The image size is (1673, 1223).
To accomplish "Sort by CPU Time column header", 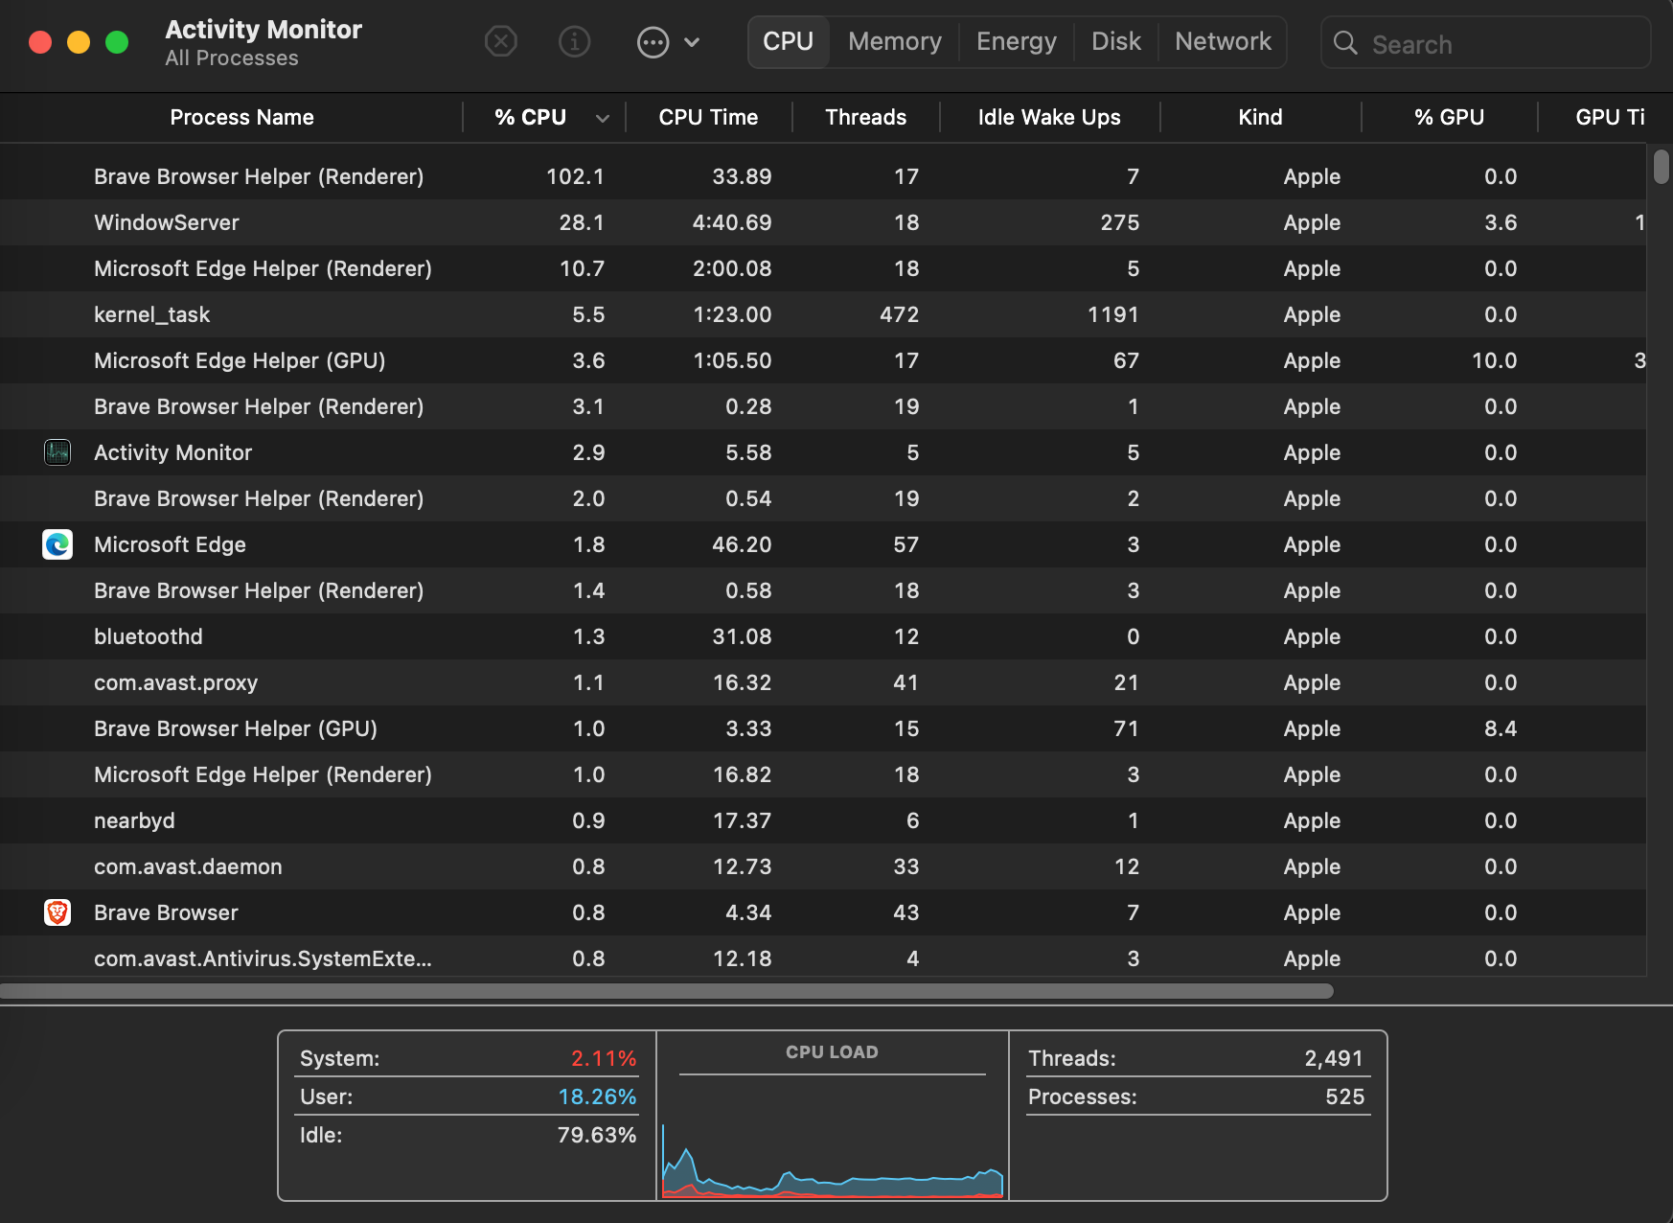I will click(x=708, y=117).
